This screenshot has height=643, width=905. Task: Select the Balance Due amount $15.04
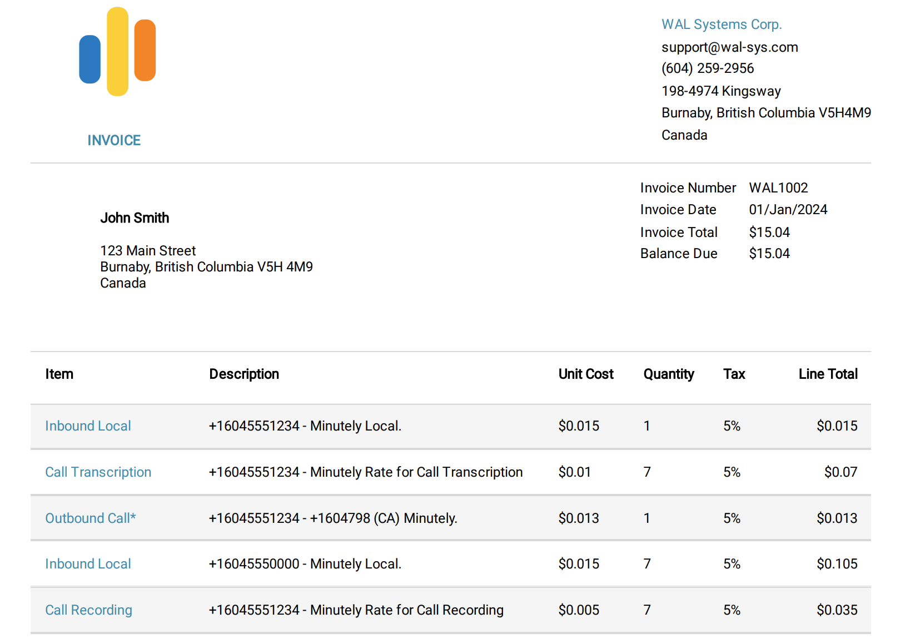[769, 253]
